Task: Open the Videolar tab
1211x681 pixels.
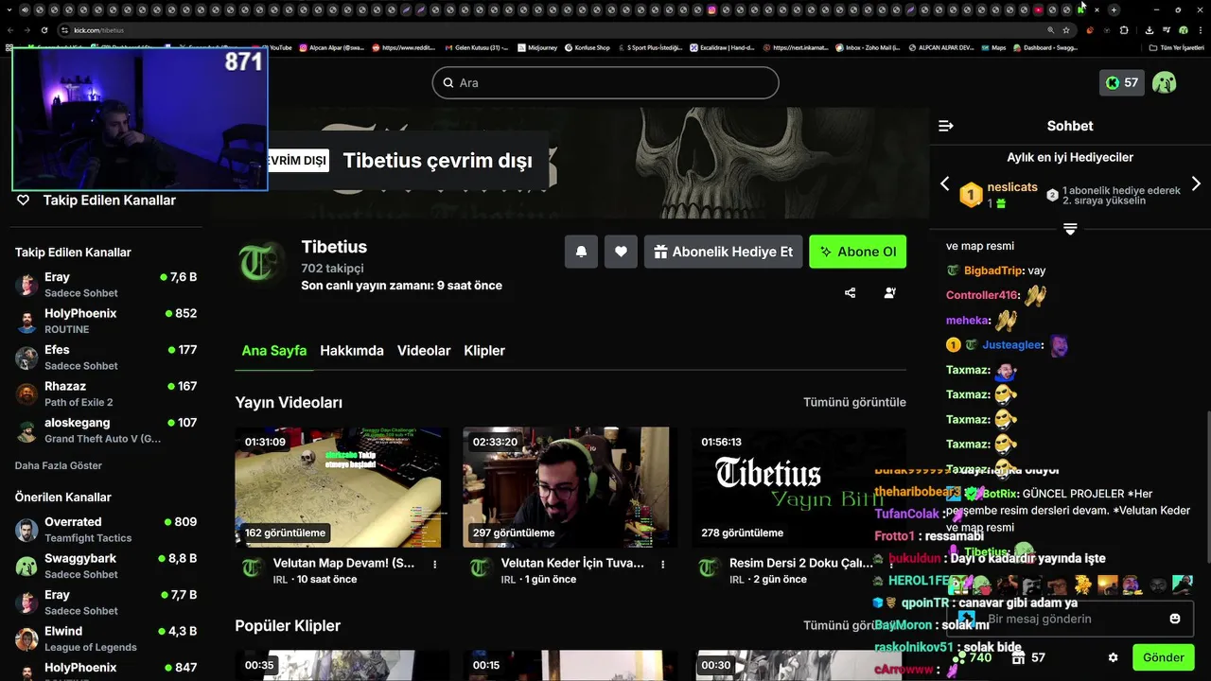Action: (x=424, y=350)
